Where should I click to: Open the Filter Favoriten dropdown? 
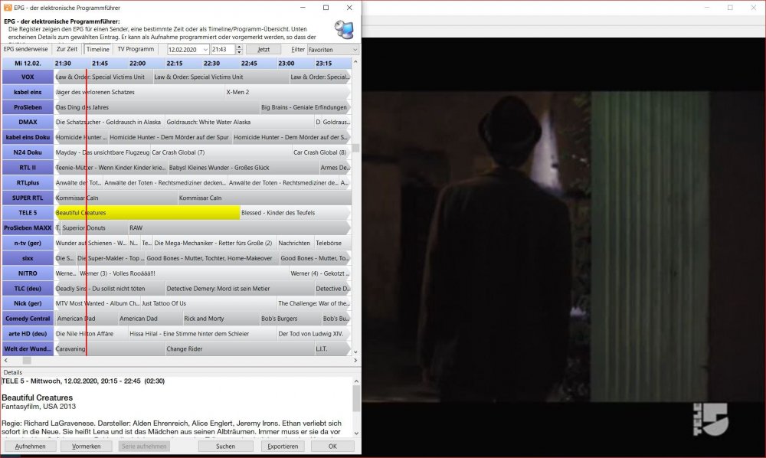point(333,50)
